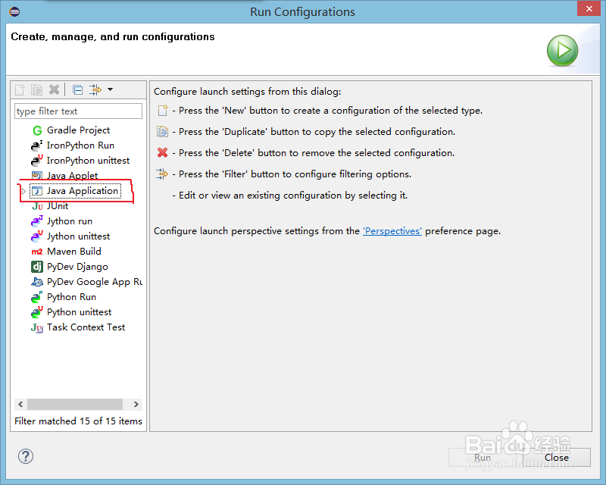This screenshot has width=606, height=485.
Task: Expand the Java Application tree node
Action: (x=23, y=191)
